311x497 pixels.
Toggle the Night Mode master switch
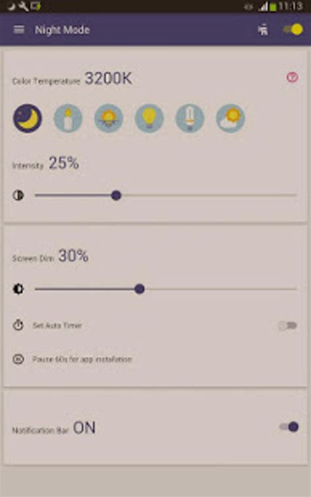tap(293, 30)
